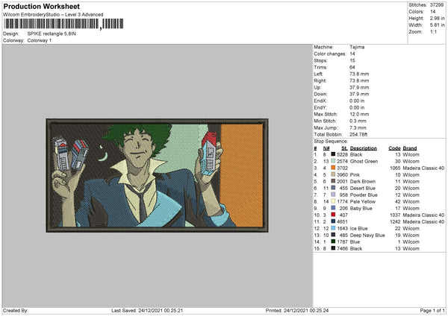Image resolution: width=448 pixels, height=316 pixels.
Task: Select the Pale Yellow color swatch
Action: click(333, 201)
